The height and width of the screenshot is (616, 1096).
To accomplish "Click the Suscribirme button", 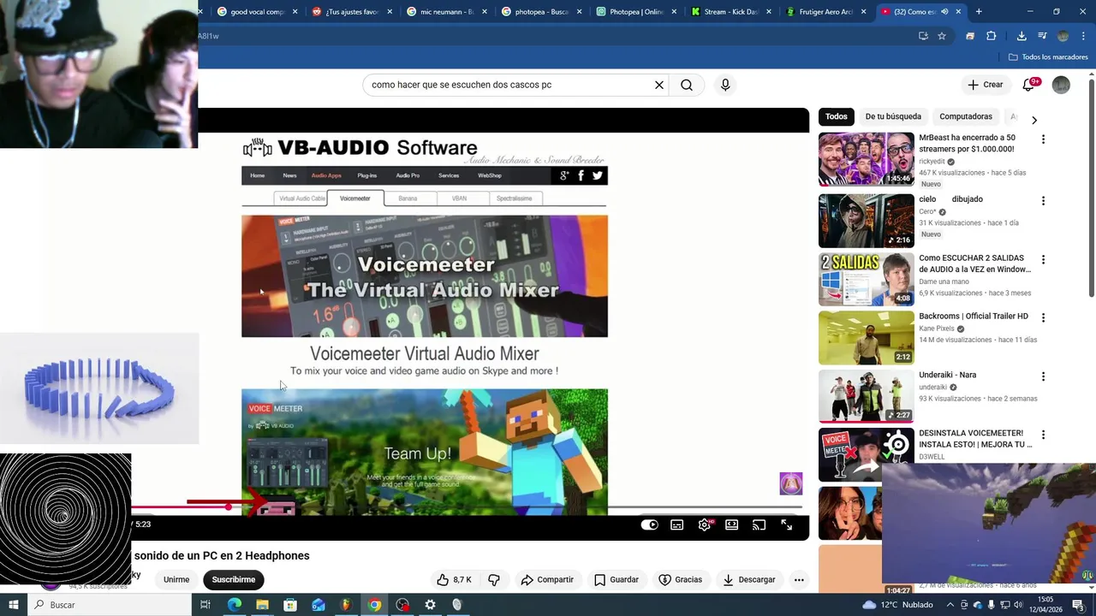I will tap(234, 579).
